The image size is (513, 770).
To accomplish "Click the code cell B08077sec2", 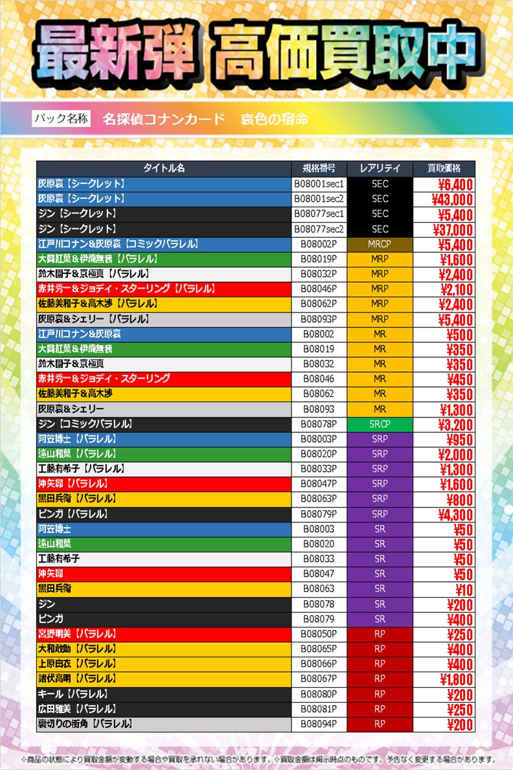I will pyautogui.click(x=319, y=229).
